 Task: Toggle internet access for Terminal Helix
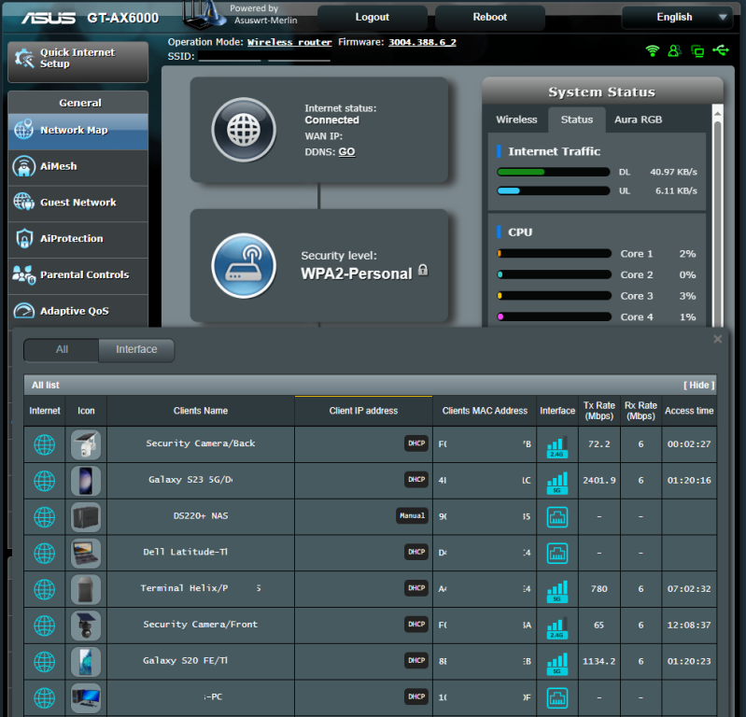tap(44, 589)
